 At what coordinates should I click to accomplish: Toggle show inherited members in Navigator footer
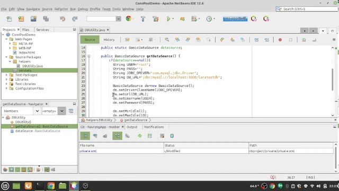[x=5, y=170]
